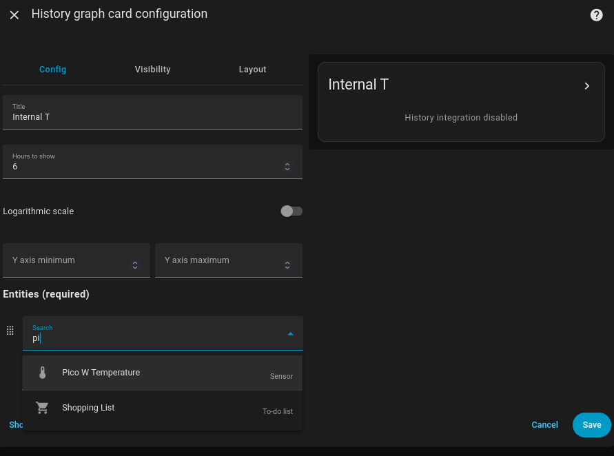This screenshot has height=456, width=614.
Task: Open the help icon
Action: click(x=596, y=15)
